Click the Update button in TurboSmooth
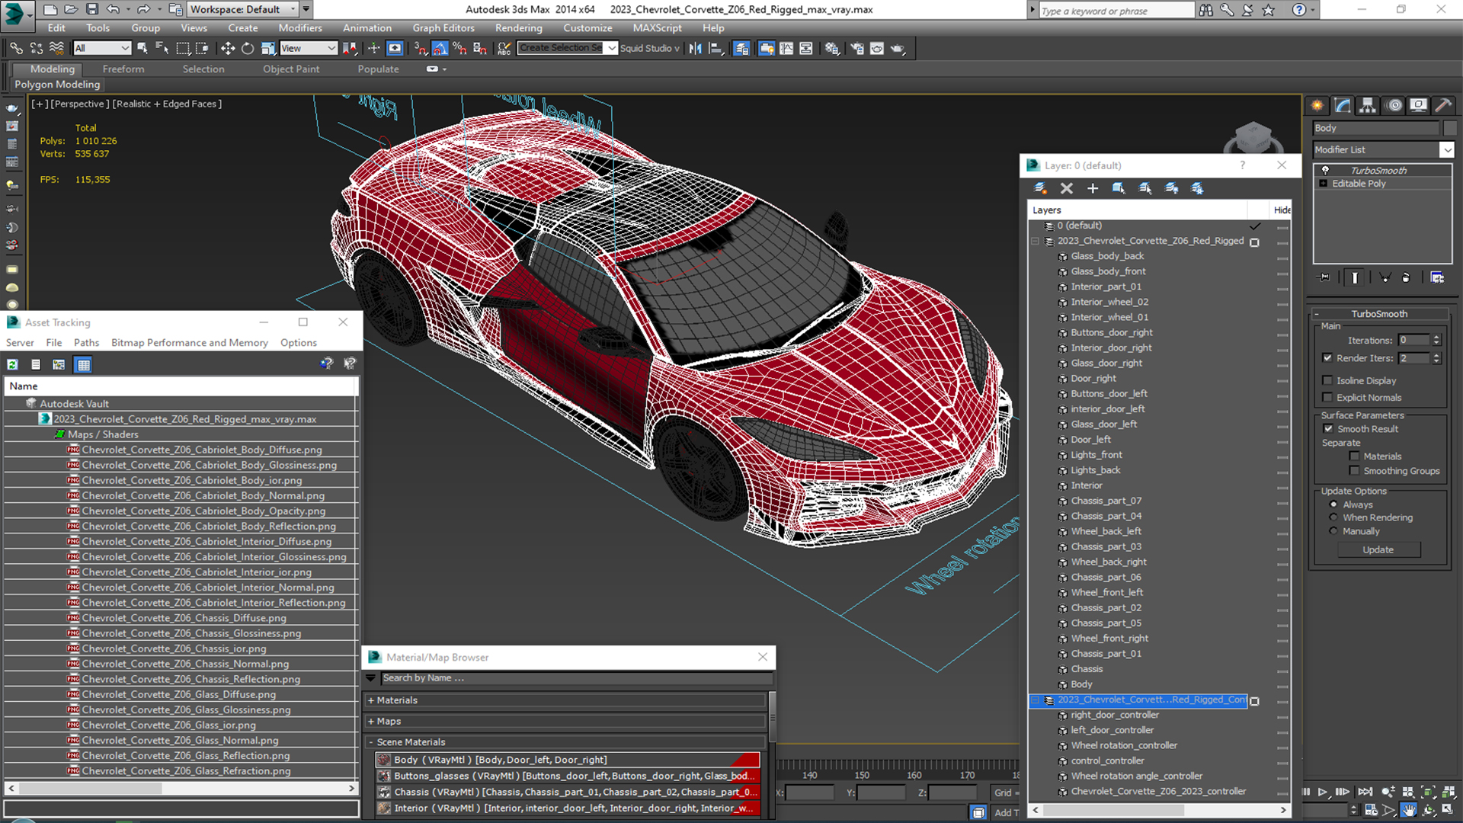1463x823 pixels. 1378,549
